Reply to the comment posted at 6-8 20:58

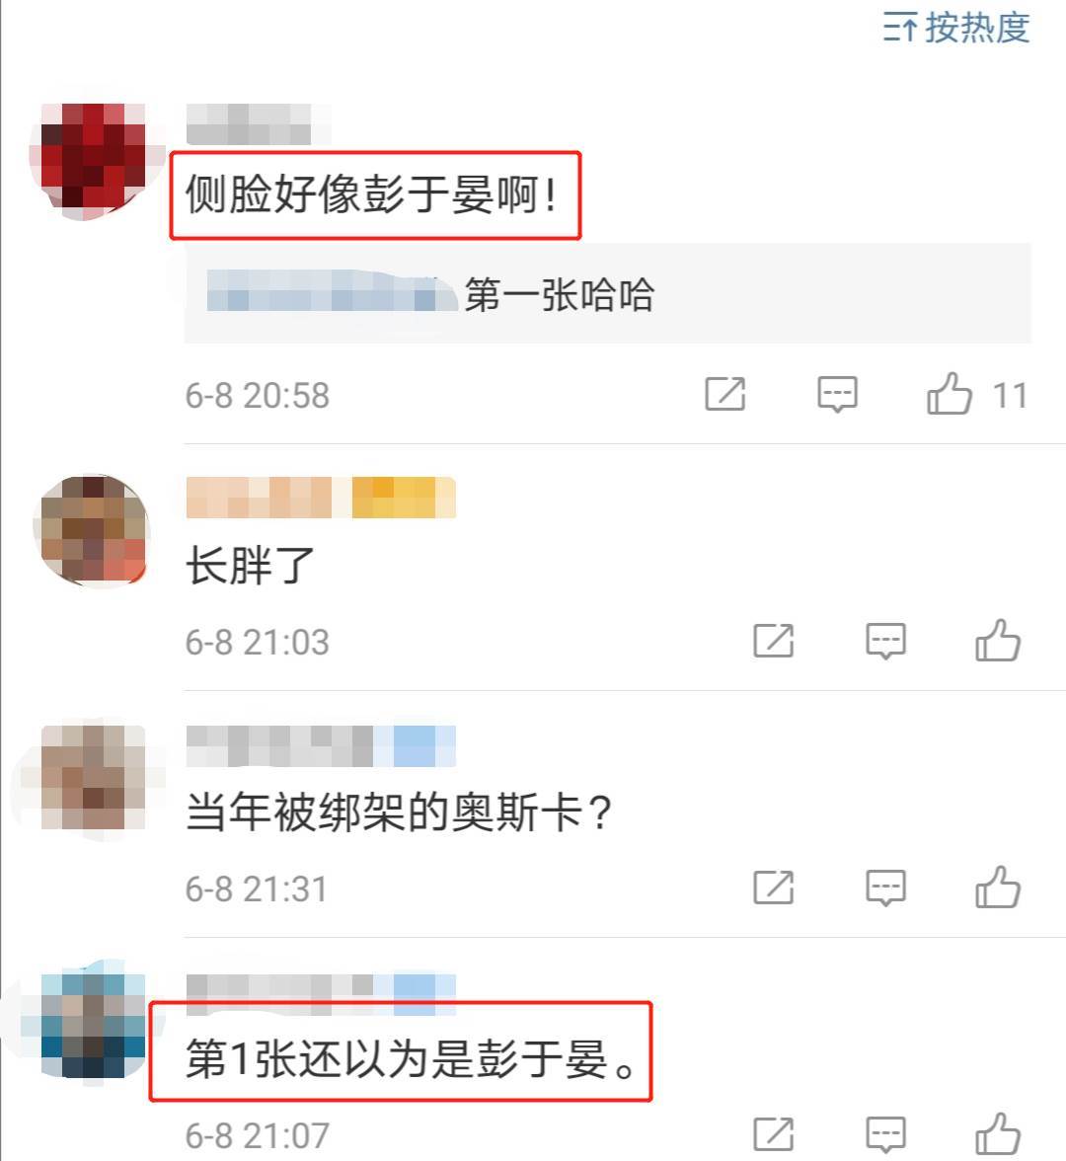pyautogui.click(x=837, y=393)
